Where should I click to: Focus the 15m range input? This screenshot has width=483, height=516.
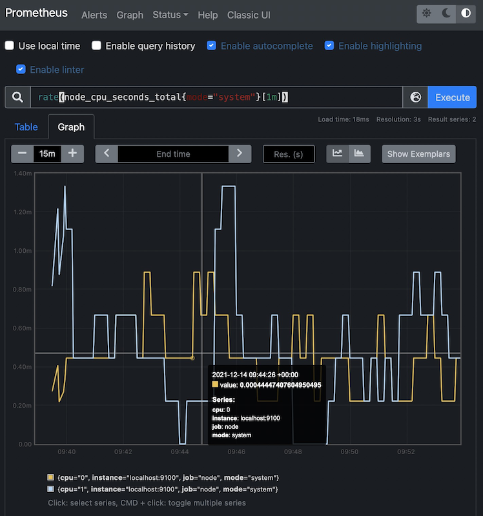click(47, 154)
